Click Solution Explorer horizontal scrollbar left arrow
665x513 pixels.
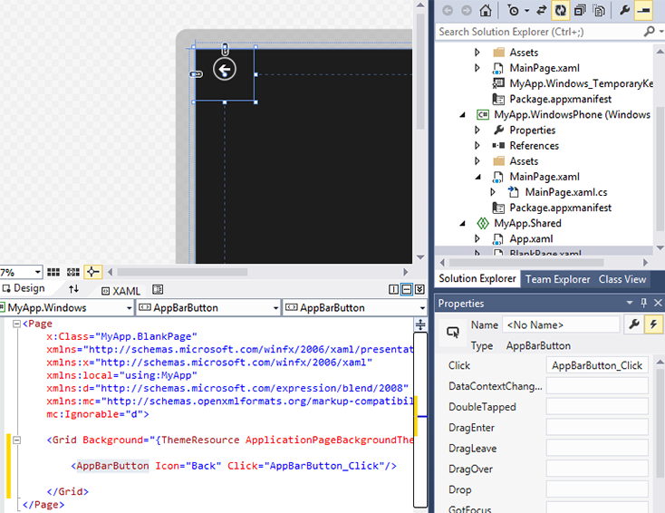pos(442,262)
